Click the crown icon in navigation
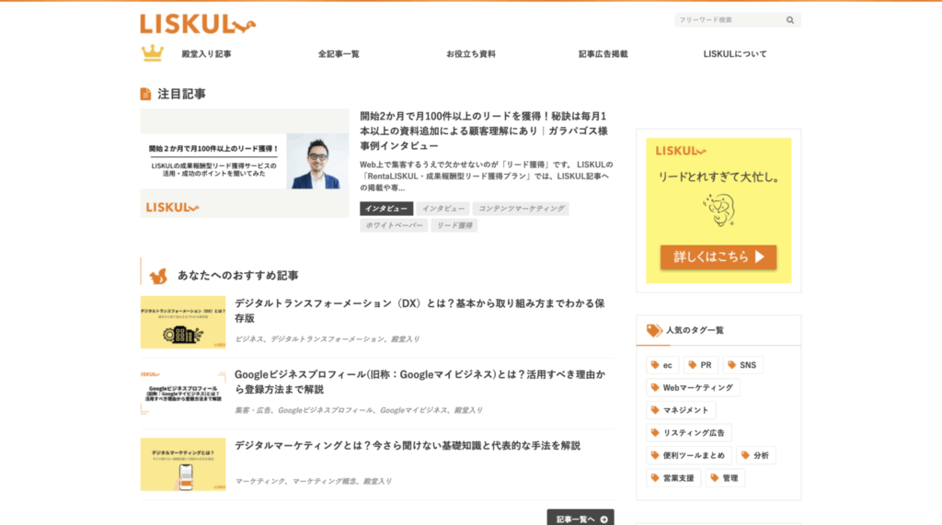 click(x=153, y=53)
